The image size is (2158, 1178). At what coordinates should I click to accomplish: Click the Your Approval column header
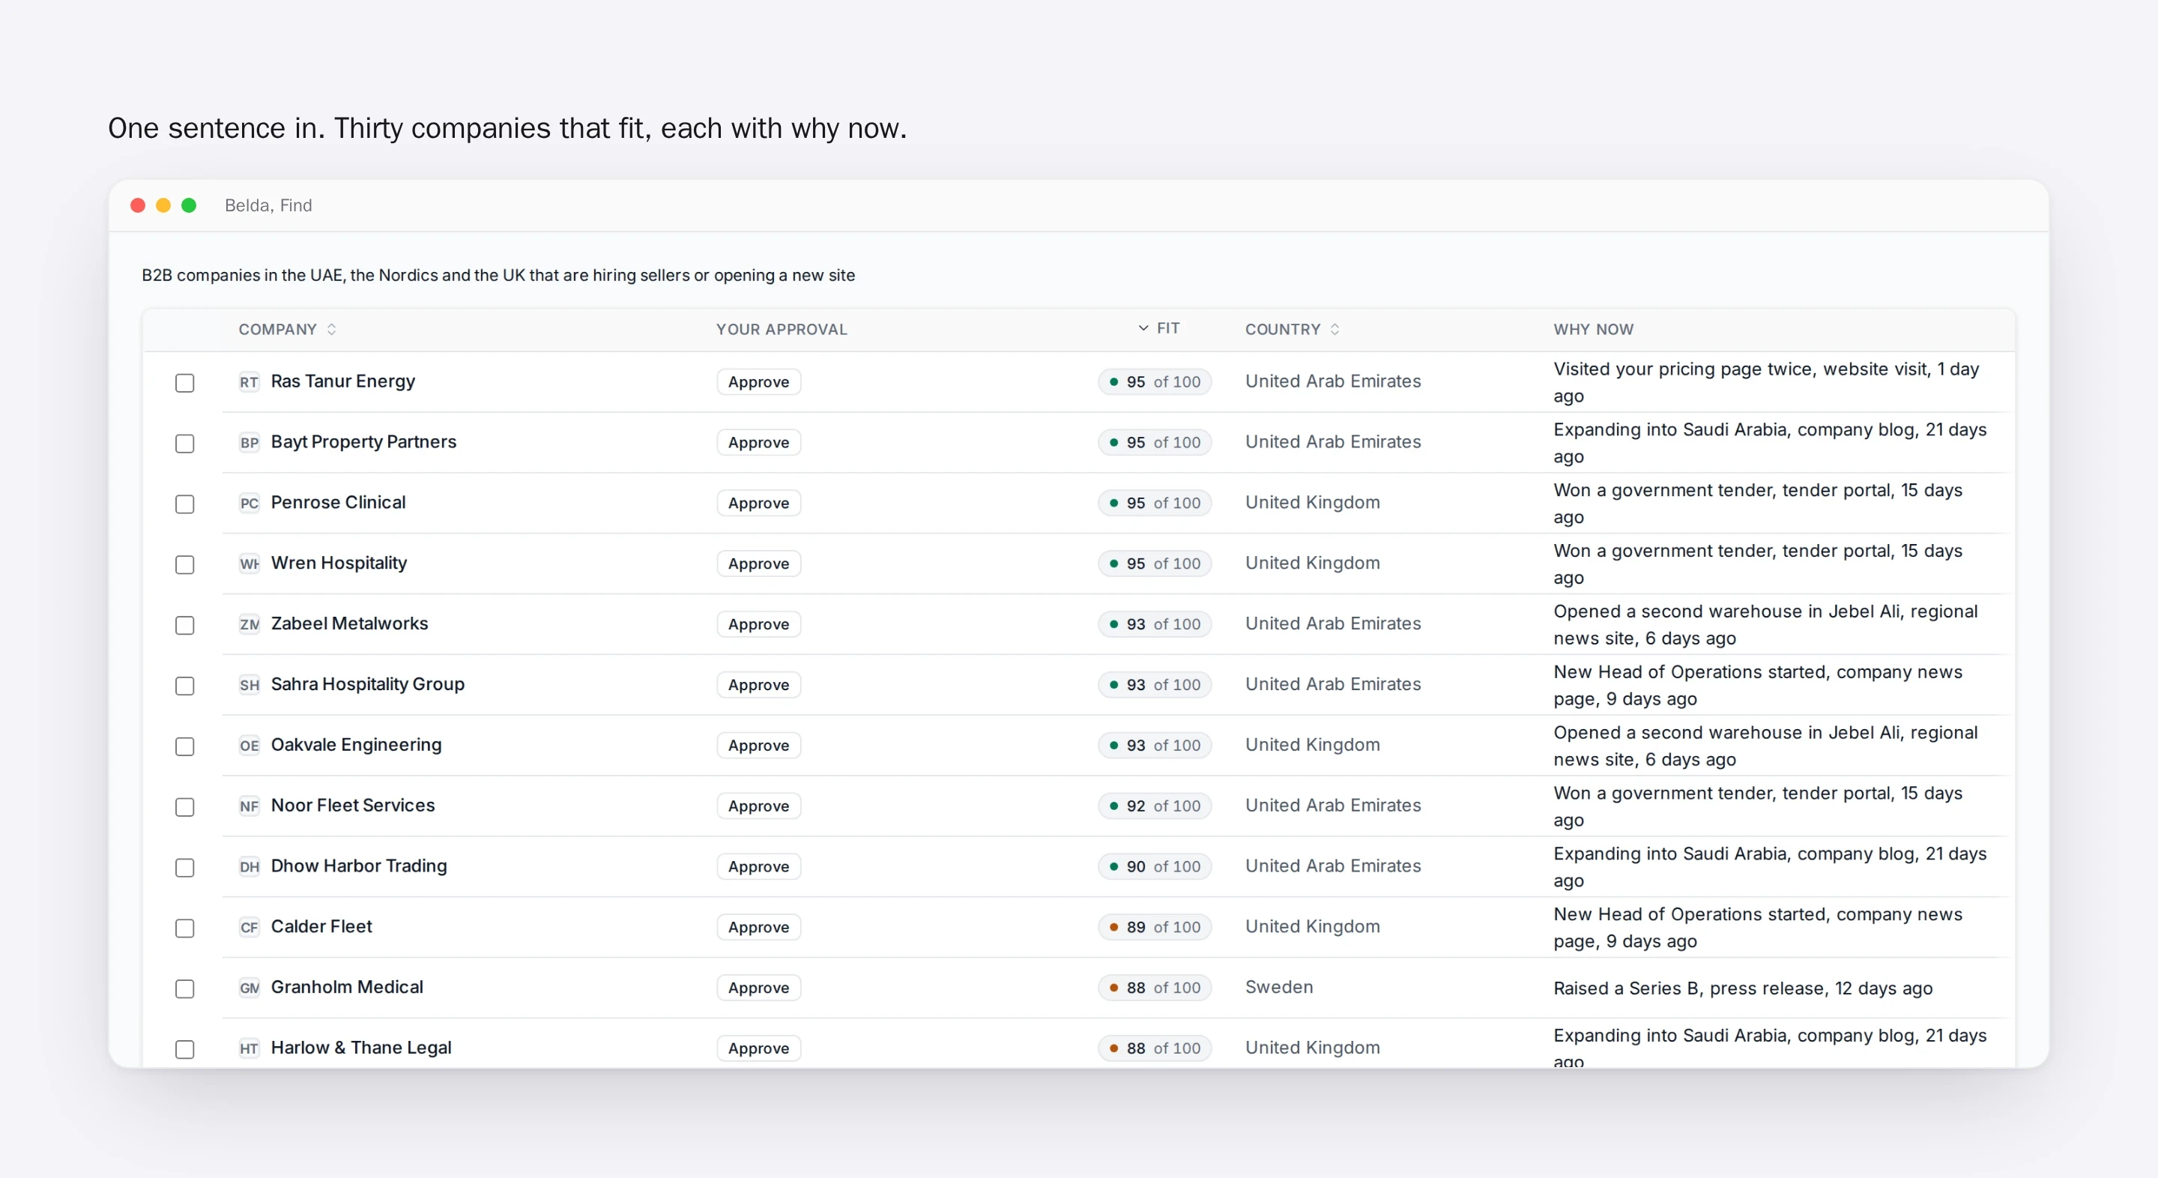click(x=781, y=329)
